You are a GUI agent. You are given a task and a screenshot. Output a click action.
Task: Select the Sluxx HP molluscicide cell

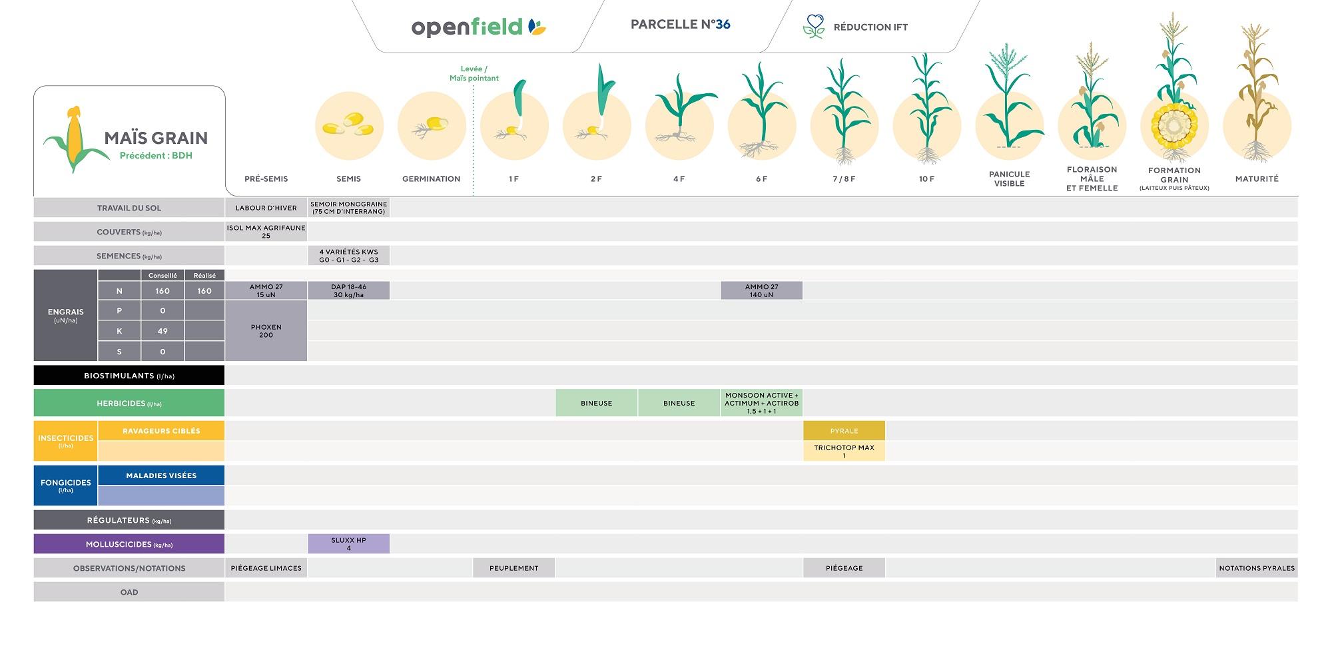pos(348,544)
